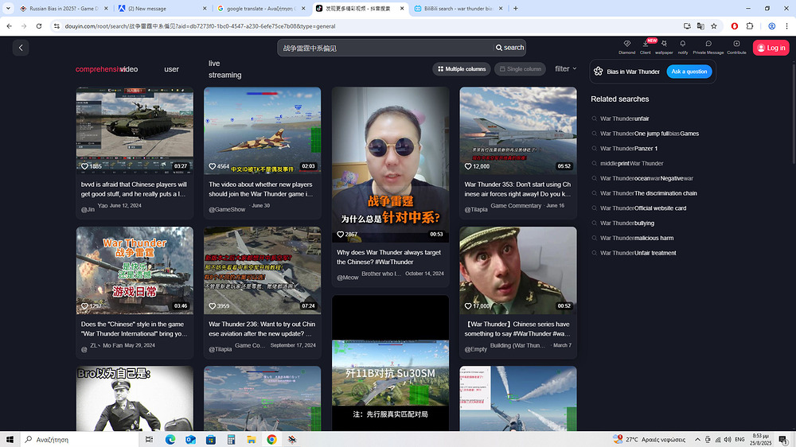Open the video of man with sunglasses
Viewport: 796px width, 447px height.
pyautogui.click(x=390, y=165)
